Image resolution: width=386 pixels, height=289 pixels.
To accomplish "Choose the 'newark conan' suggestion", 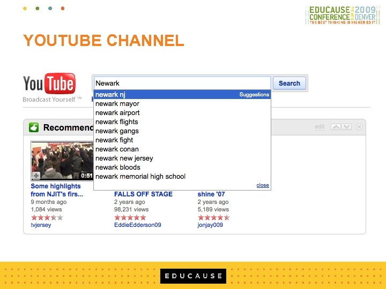I will (x=182, y=149).
